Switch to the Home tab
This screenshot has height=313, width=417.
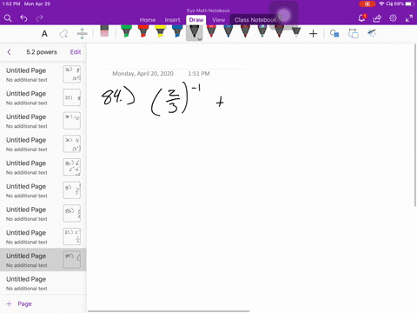pos(148,20)
